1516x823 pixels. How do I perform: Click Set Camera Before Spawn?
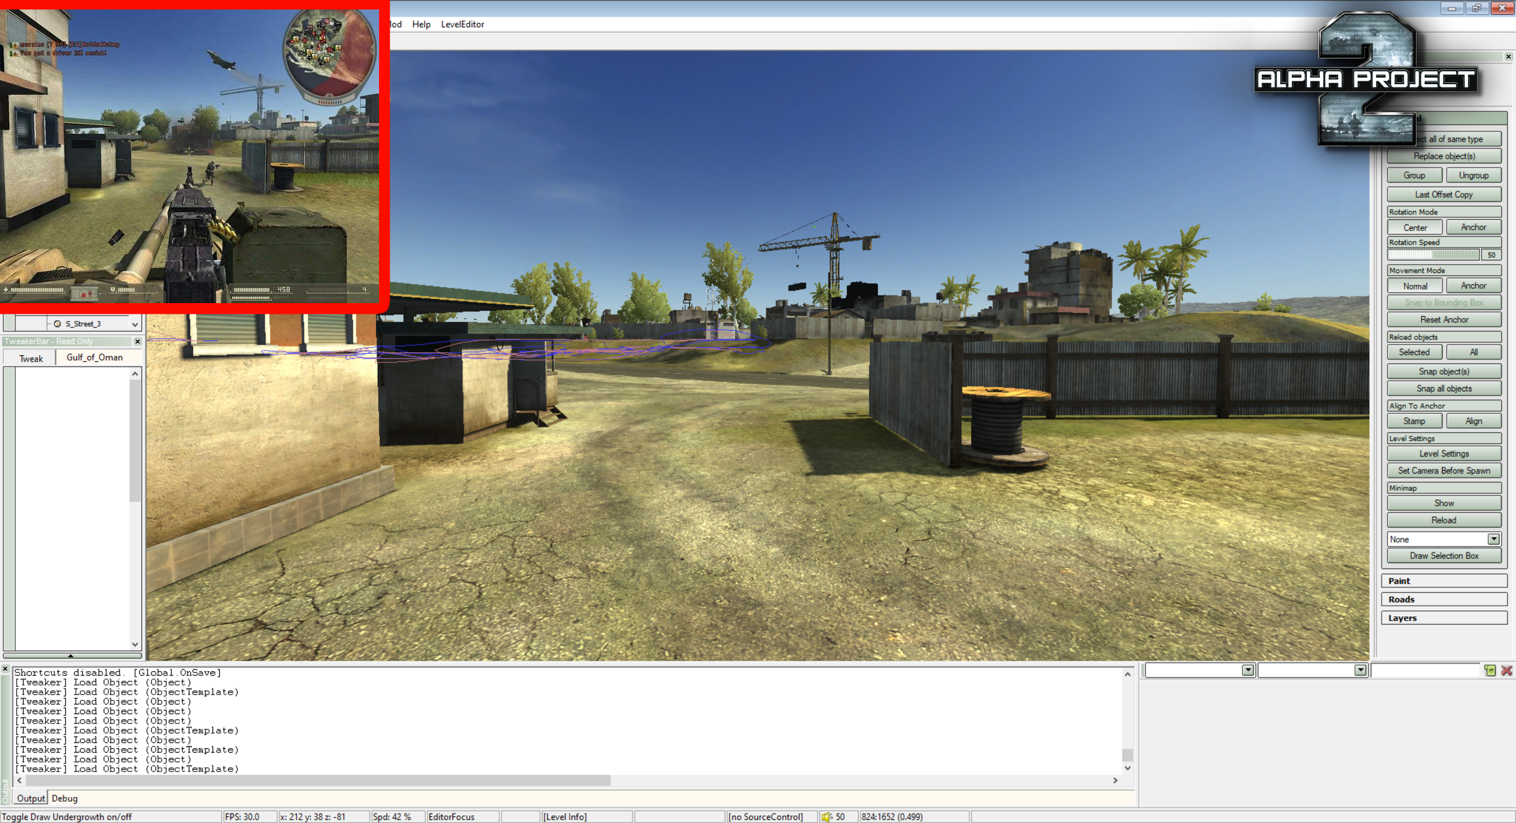coord(1444,471)
